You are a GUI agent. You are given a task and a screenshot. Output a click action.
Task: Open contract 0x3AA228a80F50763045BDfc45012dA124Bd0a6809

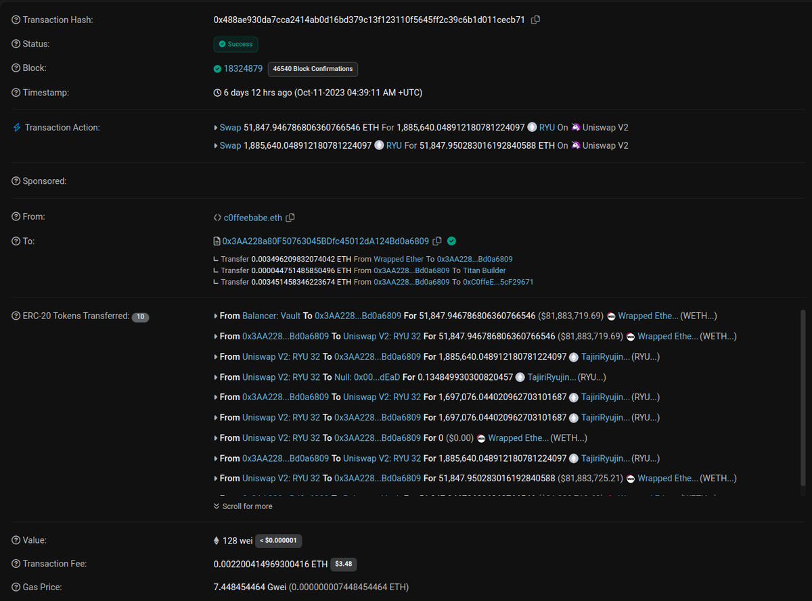(x=325, y=241)
